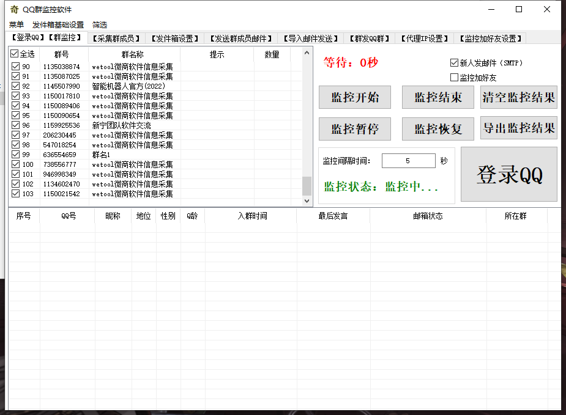
Task: Click 最后发言 column header
Action: [x=333, y=216]
